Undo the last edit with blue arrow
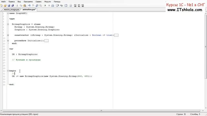 [29, 5]
